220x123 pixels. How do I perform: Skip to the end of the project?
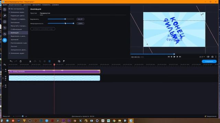click(180, 57)
